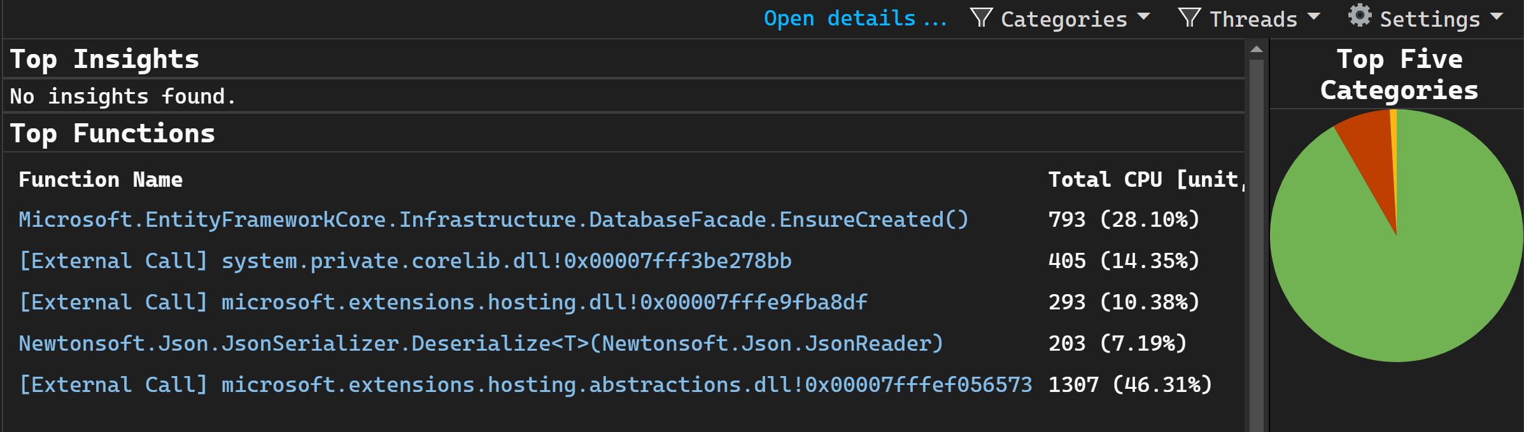Click the Categories filter icon
Image resolution: width=1524 pixels, height=432 pixels.
(x=980, y=18)
